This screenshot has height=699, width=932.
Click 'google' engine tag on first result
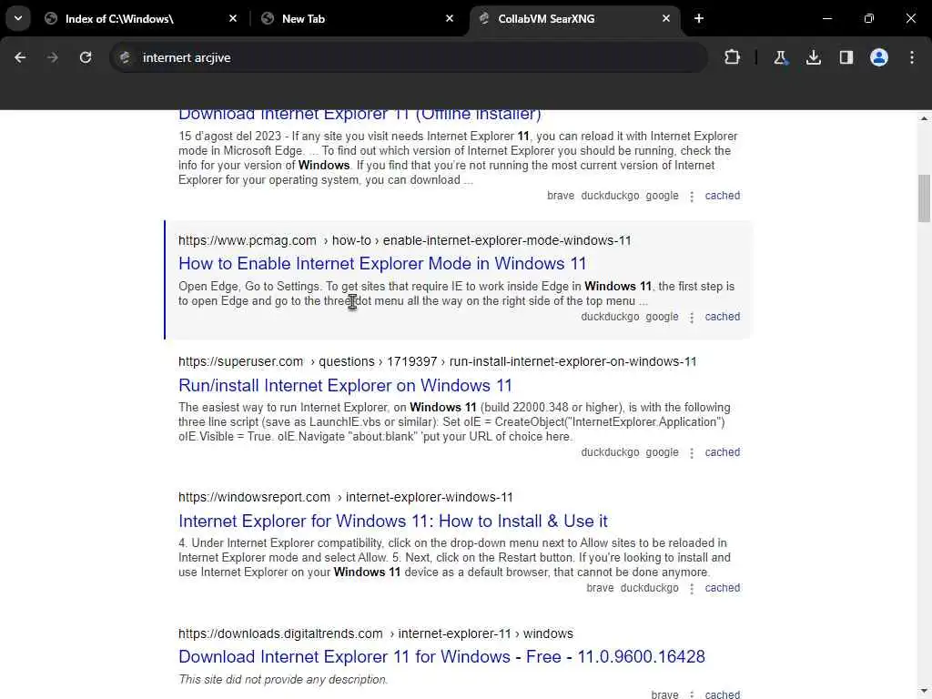(x=663, y=196)
